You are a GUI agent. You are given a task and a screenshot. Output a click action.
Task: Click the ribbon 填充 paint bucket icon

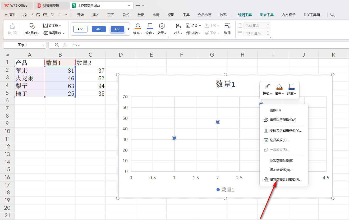pos(137,26)
